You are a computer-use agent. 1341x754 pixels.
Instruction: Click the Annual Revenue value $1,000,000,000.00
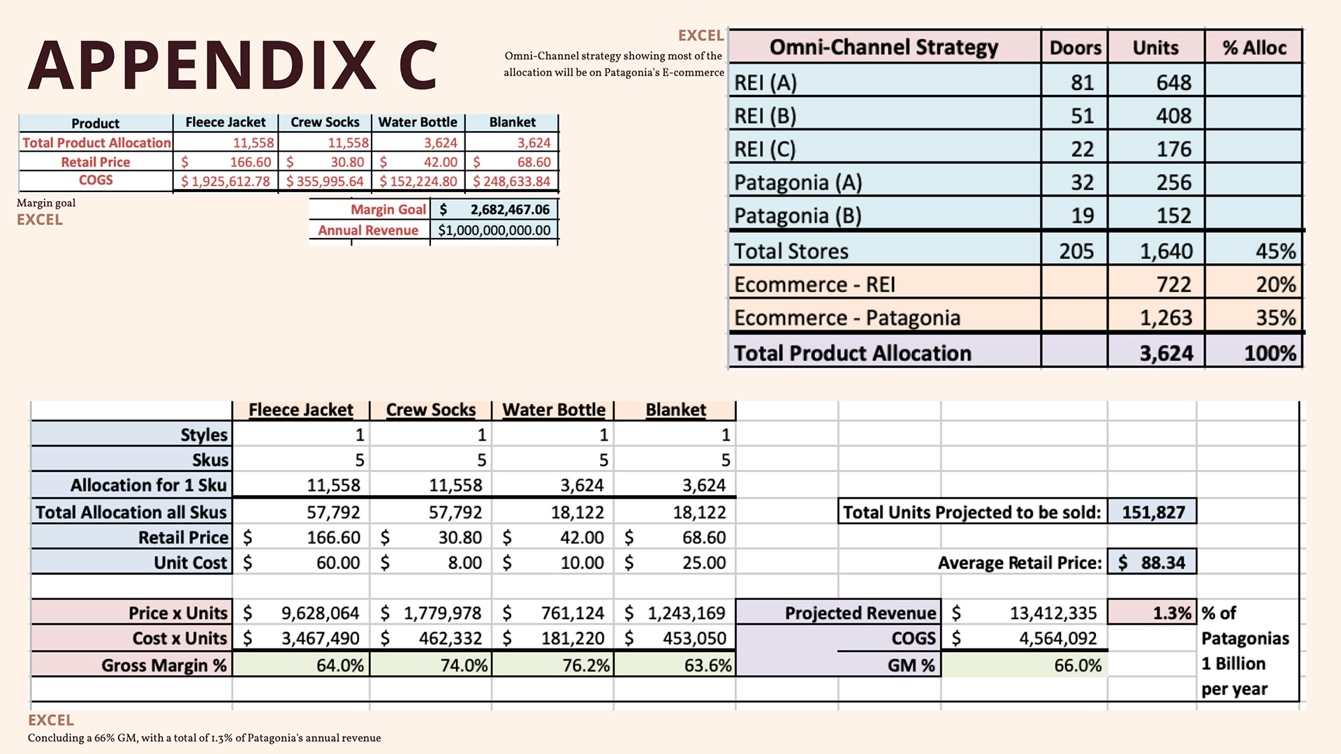(494, 230)
